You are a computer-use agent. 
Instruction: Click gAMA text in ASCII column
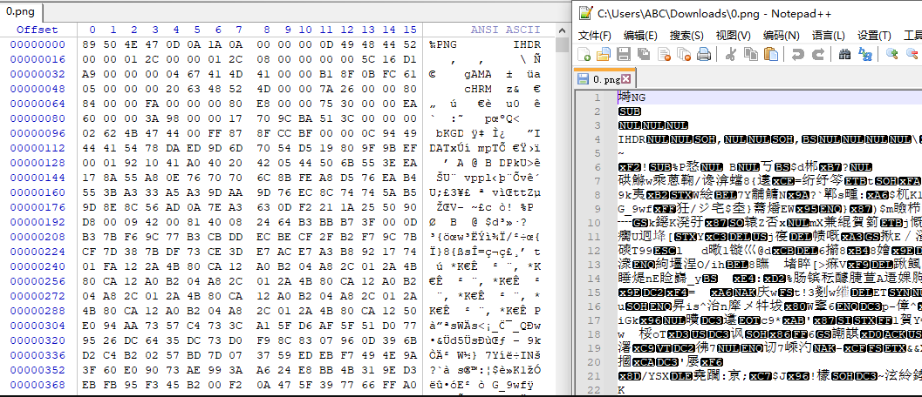pyautogui.click(x=477, y=74)
